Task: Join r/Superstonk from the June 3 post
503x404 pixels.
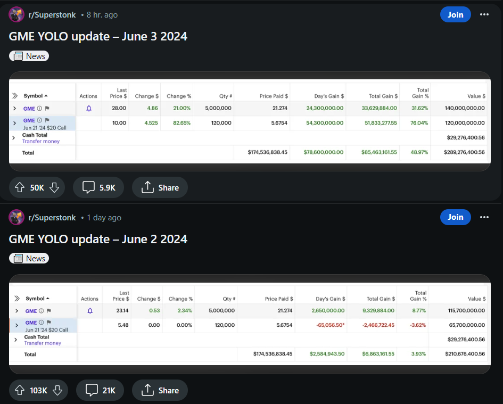Action: (455, 15)
